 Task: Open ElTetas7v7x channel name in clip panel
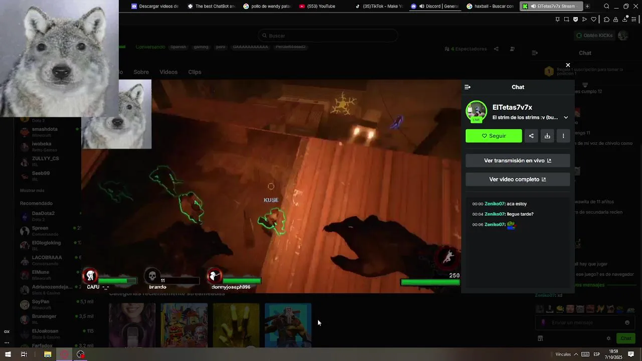coord(512,107)
